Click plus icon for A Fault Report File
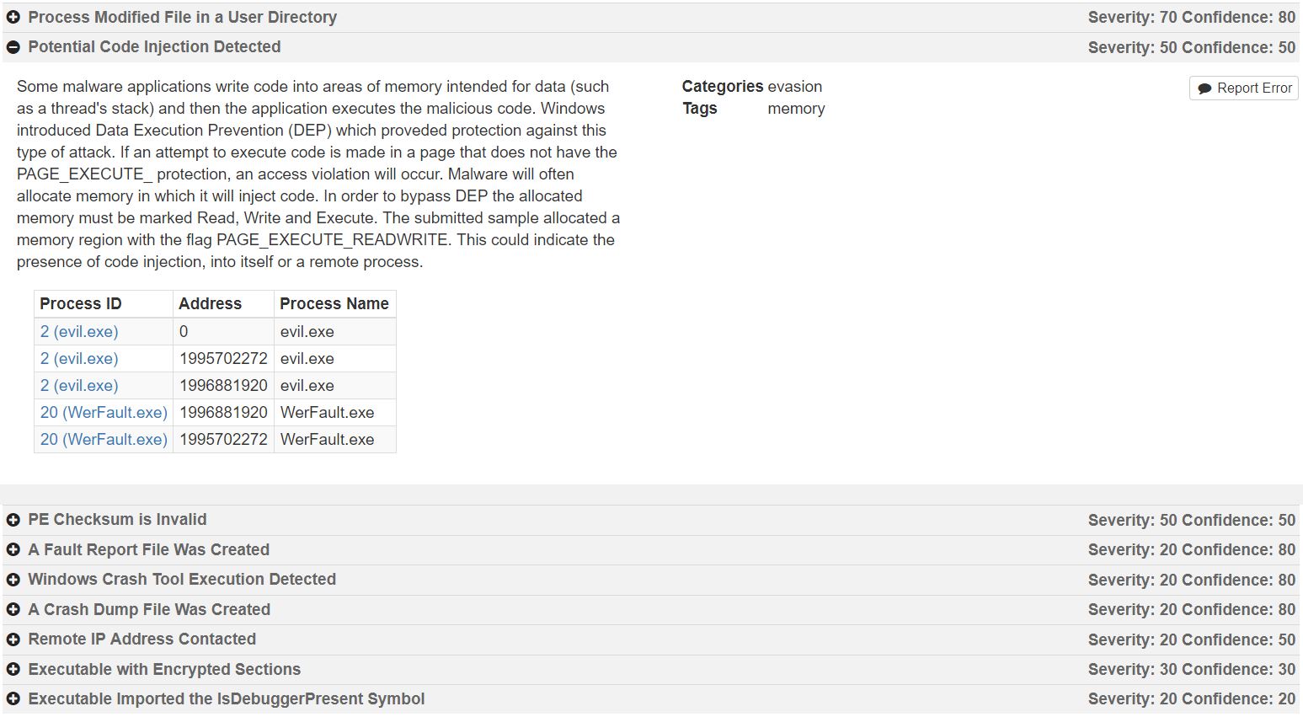Screen dimensions: 1303x717 pyautogui.click(x=13, y=550)
